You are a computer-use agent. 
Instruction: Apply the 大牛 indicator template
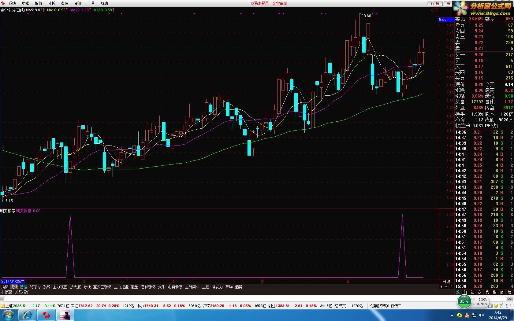point(162,287)
